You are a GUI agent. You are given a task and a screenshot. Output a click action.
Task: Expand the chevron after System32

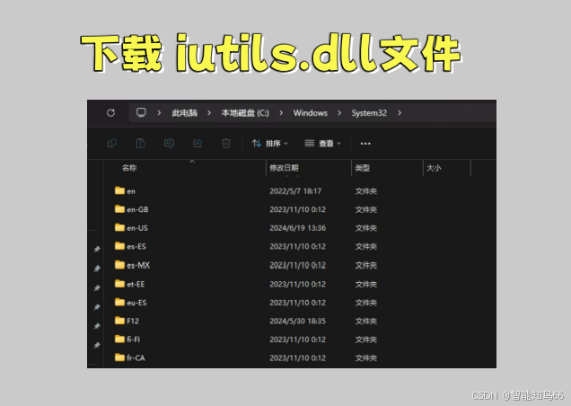(400, 113)
